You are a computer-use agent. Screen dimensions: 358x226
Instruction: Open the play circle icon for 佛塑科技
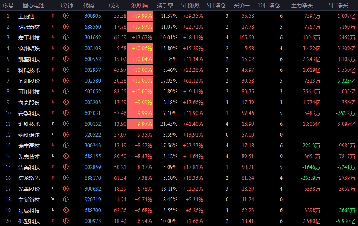point(65,221)
